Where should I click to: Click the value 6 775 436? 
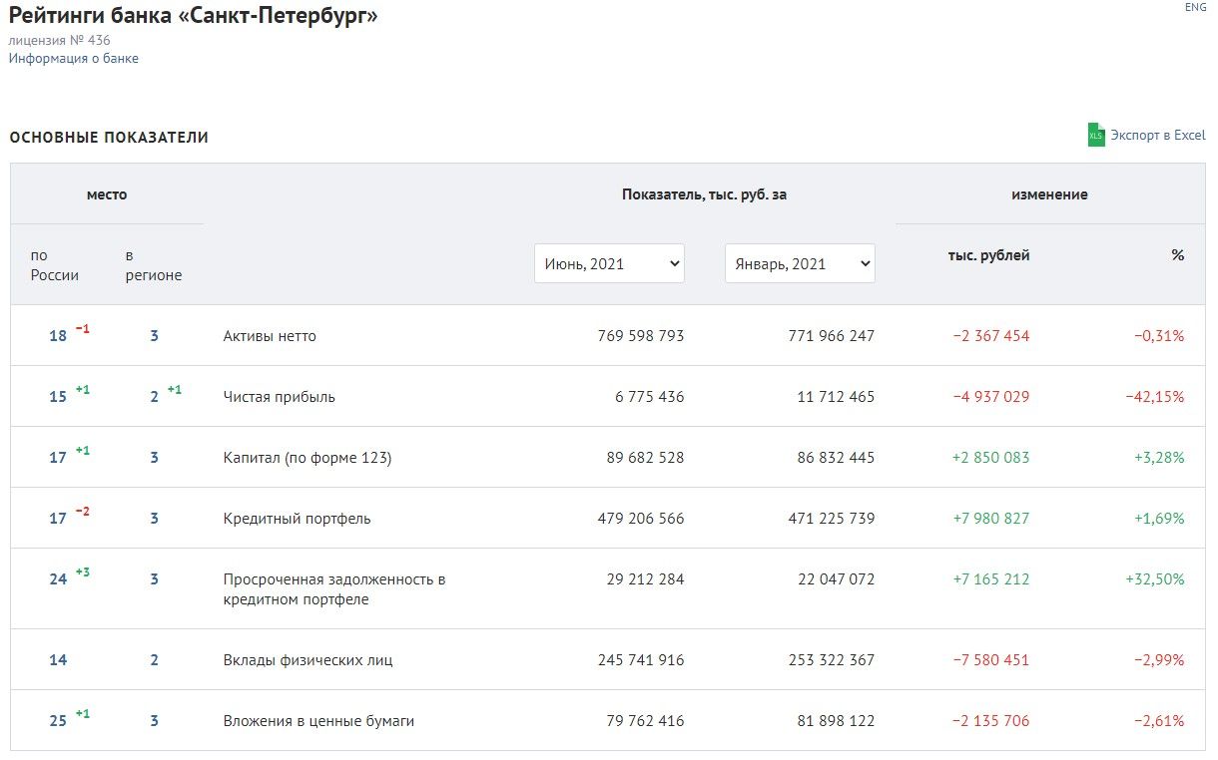click(x=650, y=397)
